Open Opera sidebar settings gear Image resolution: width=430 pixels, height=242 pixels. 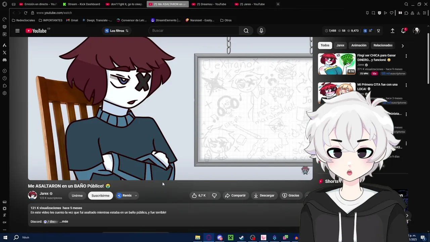coord(4,93)
